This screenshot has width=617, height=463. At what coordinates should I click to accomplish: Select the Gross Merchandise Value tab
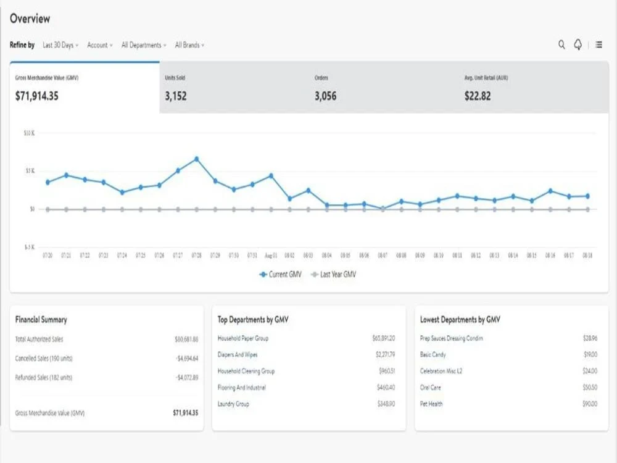coord(85,88)
